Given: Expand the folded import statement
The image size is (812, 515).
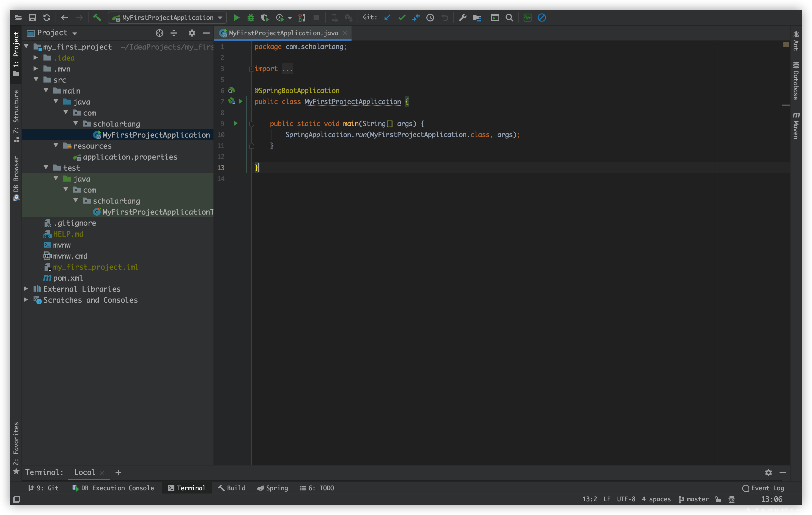Looking at the screenshot, I should [x=252, y=69].
